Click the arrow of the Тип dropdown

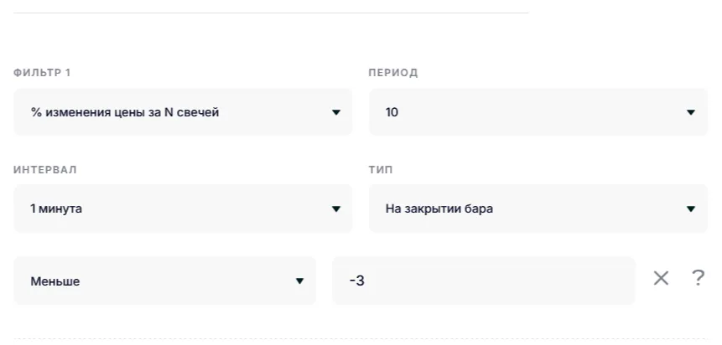coord(691,209)
